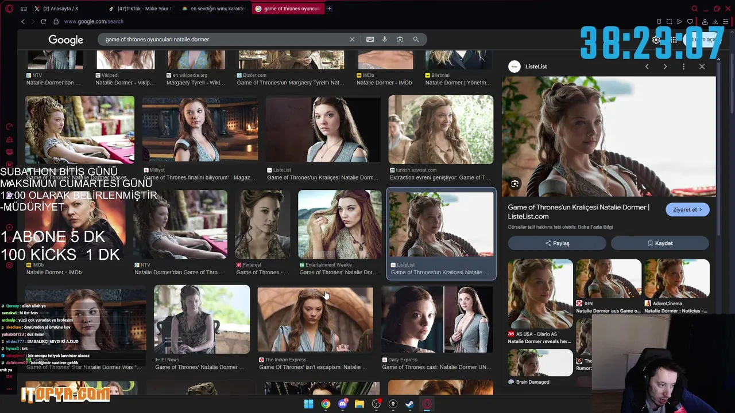Search by image with the Google Lens icon
This screenshot has height=413, width=735.
click(x=400, y=40)
